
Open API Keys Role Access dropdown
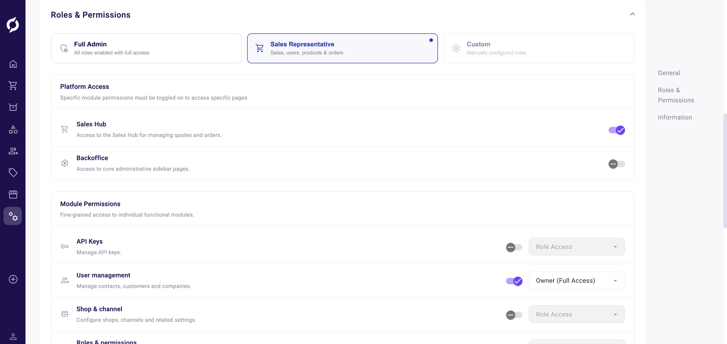coord(576,247)
